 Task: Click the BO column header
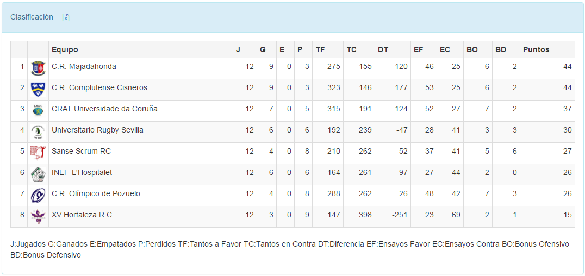click(x=472, y=49)
